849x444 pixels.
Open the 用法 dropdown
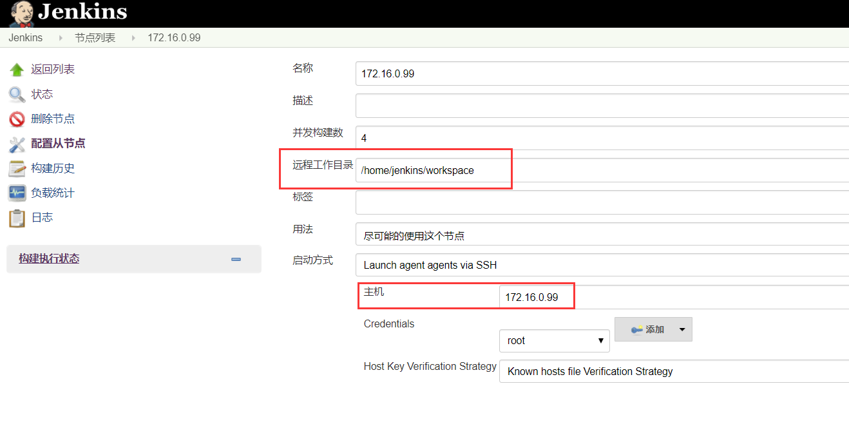pyautogui.click(x=602, y=234)
